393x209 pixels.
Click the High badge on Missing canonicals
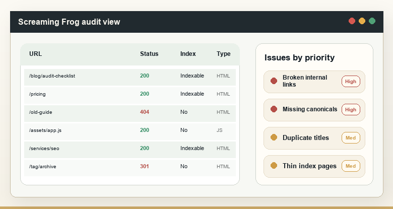[x=351, y=109]
